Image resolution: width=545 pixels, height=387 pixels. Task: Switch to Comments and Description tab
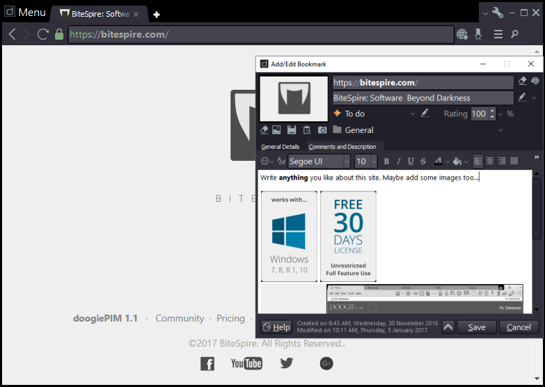click(x=342, y=147)
